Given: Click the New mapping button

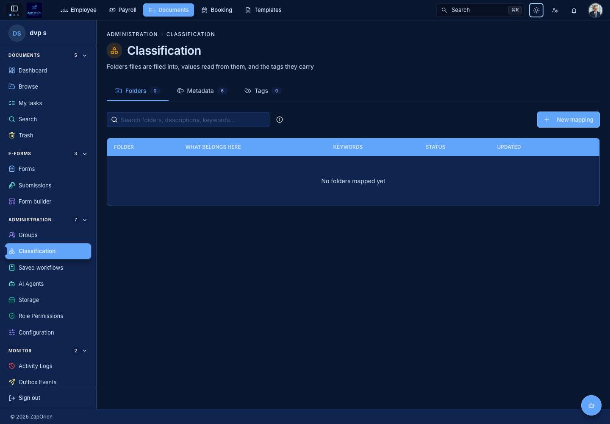Looking at the screenshot, I should [568, 120].
